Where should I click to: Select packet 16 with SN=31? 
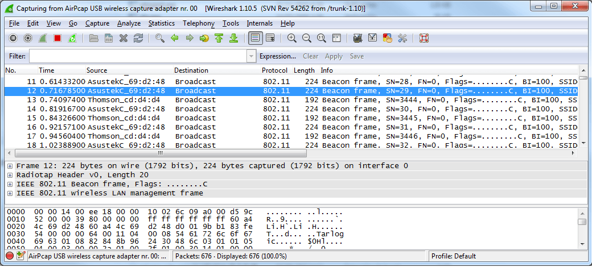tap(291, 127)
